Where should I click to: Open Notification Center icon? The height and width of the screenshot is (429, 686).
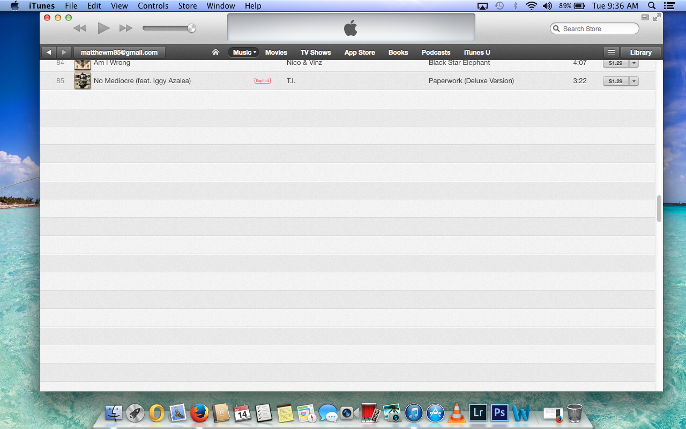pos(668,6)
